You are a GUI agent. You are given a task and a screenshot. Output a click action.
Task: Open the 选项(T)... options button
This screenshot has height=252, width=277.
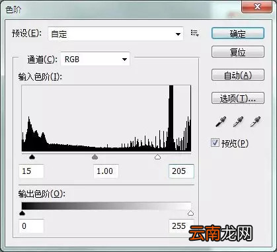coord(238,98)
